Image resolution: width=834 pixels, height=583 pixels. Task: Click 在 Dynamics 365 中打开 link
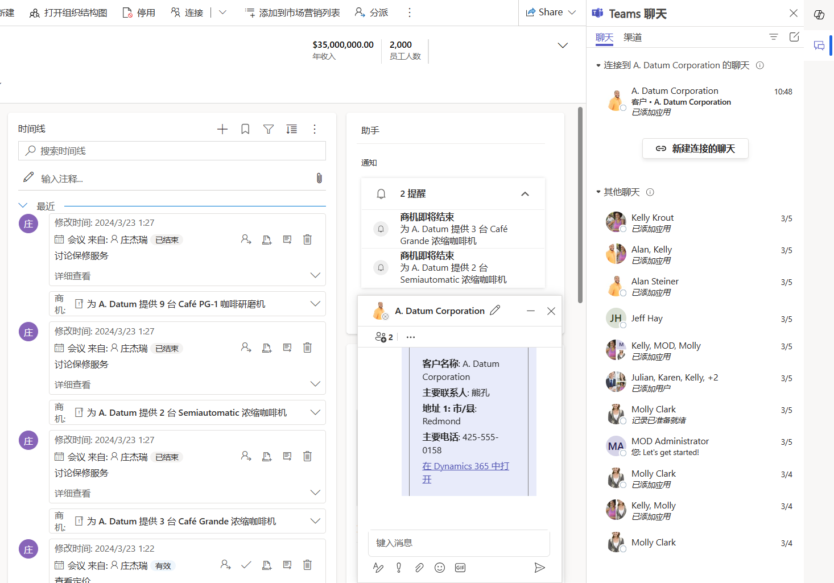pos(465,472)
